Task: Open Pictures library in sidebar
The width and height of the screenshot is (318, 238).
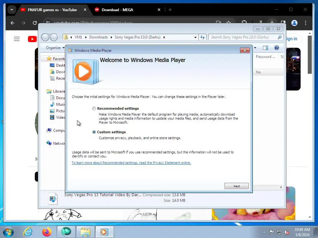Action: (x=57, y=111)
